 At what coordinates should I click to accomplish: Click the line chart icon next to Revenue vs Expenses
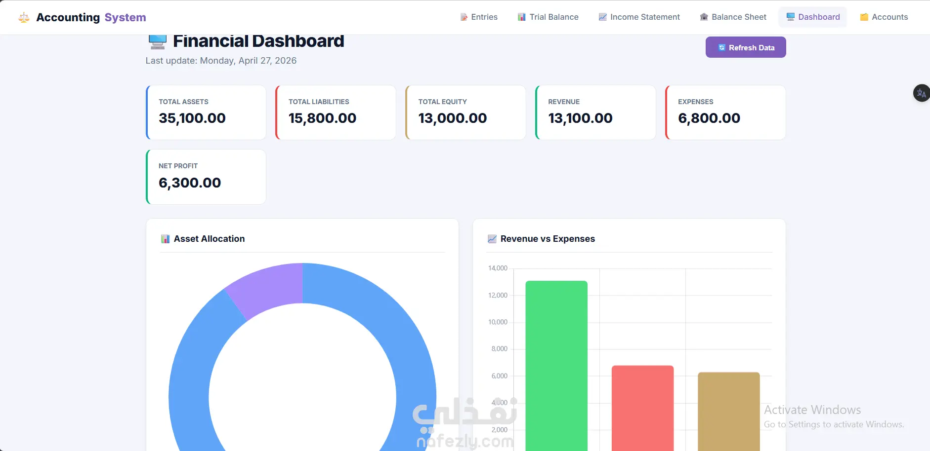click(492, 239)
